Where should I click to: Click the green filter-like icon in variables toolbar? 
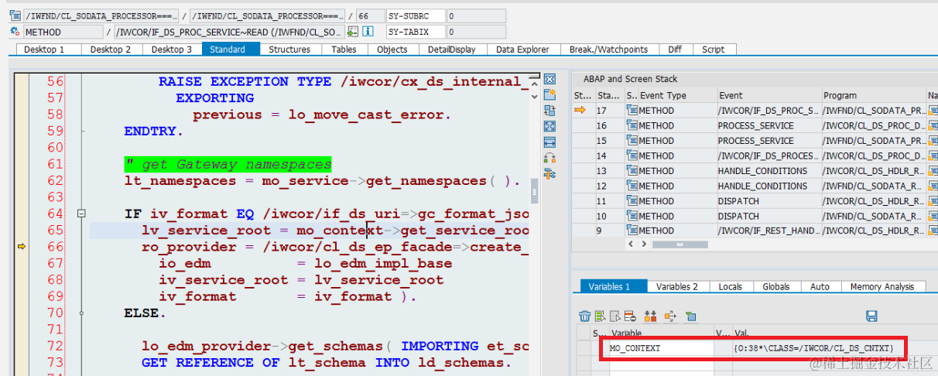click(691, 316)
